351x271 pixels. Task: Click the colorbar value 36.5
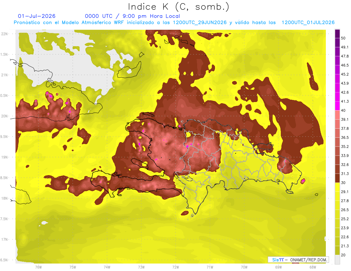345,137
